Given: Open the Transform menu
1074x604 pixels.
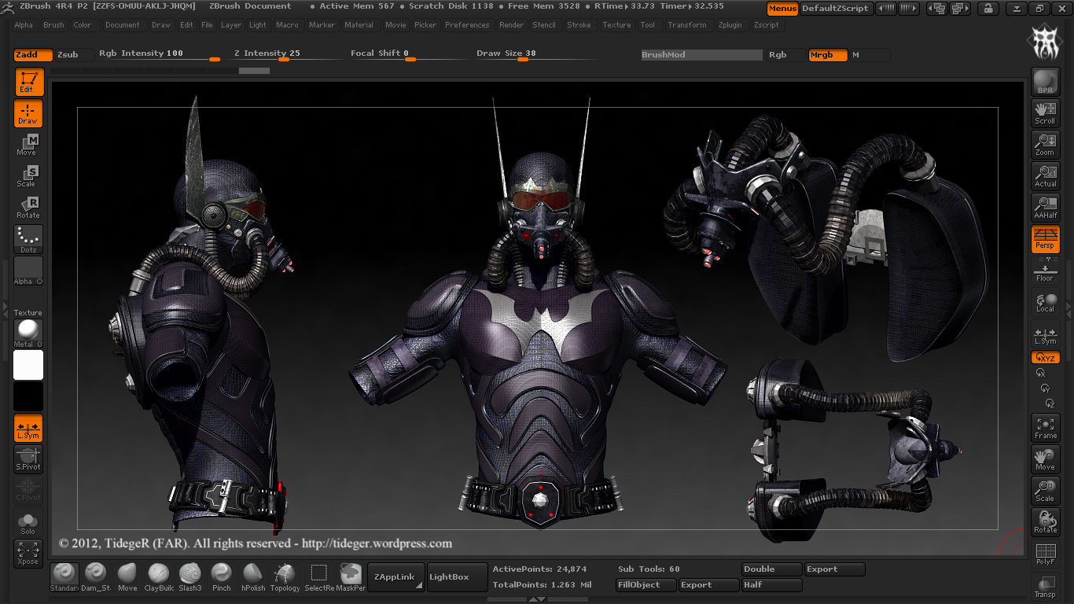Looking at the screenshot, I should [687, 25].
